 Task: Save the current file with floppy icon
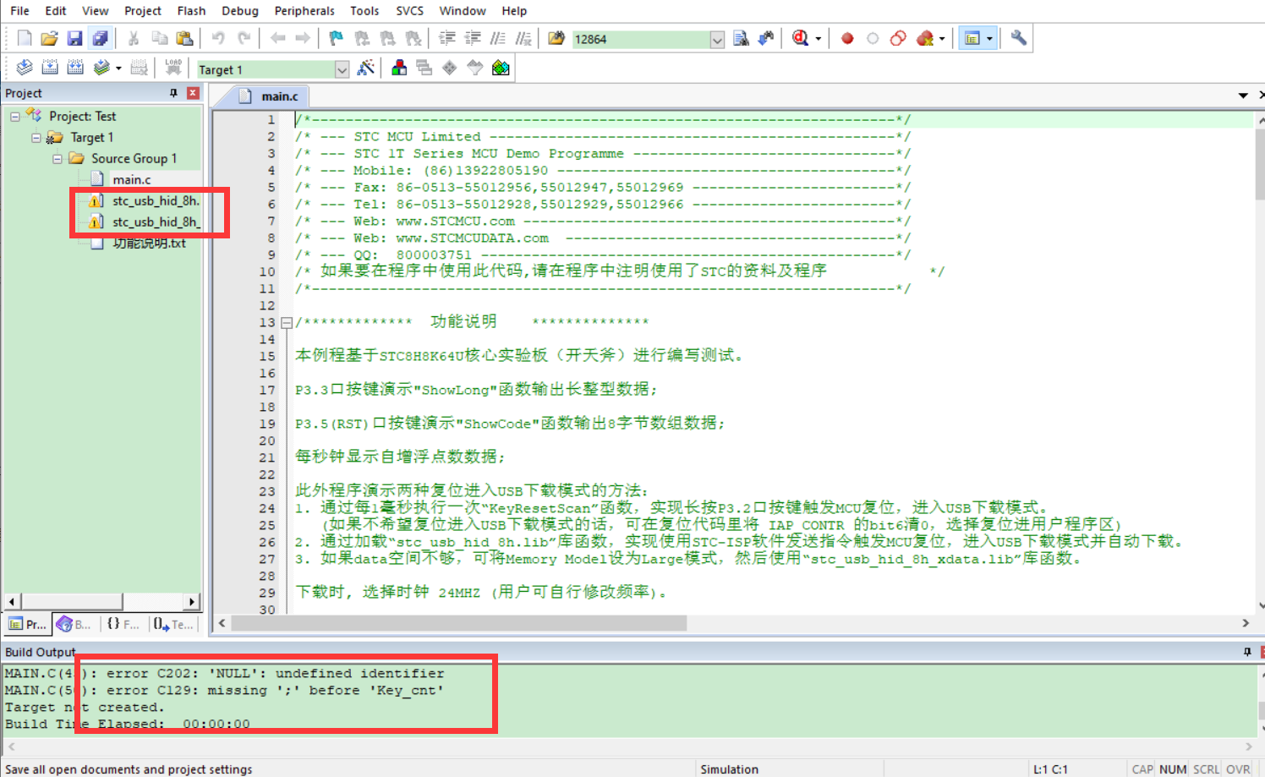[75, 38]
